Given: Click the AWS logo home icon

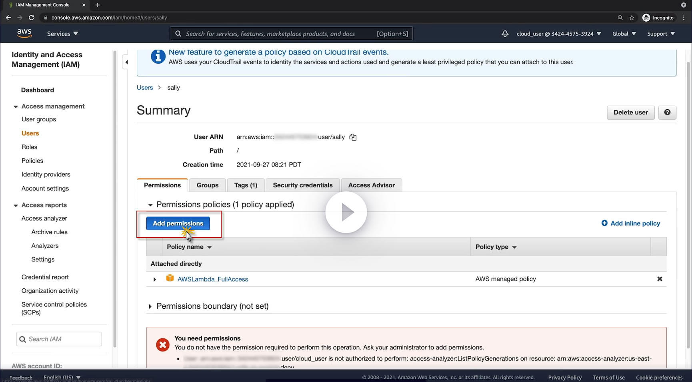Looking at the screenshot, I should coord(24,34).
